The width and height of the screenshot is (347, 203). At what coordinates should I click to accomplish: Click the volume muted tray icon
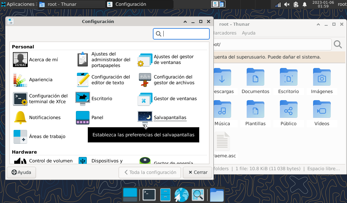click(287, 4)
